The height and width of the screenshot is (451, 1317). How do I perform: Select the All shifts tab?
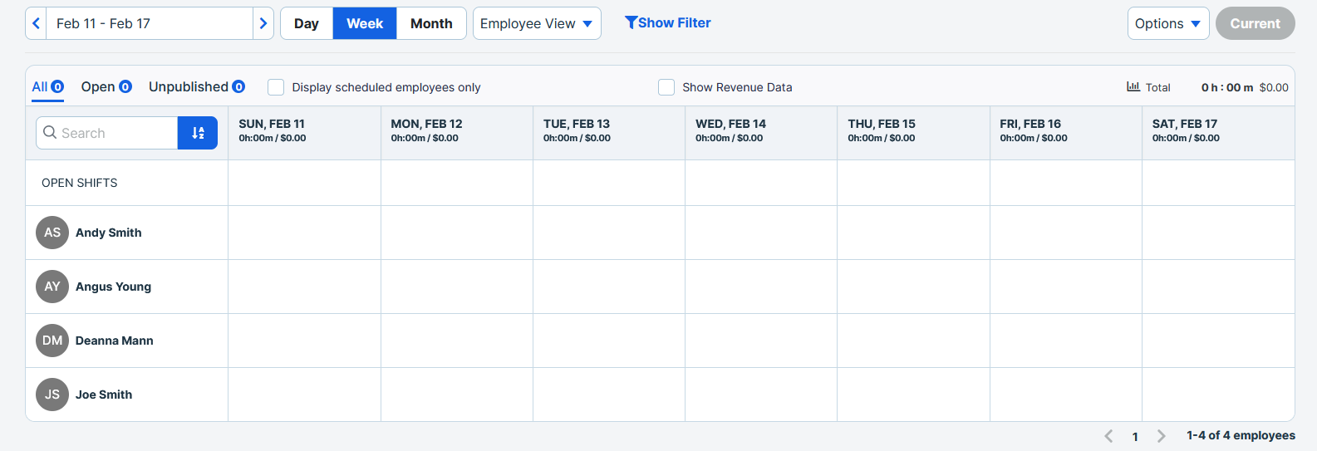tap(48, 87)
